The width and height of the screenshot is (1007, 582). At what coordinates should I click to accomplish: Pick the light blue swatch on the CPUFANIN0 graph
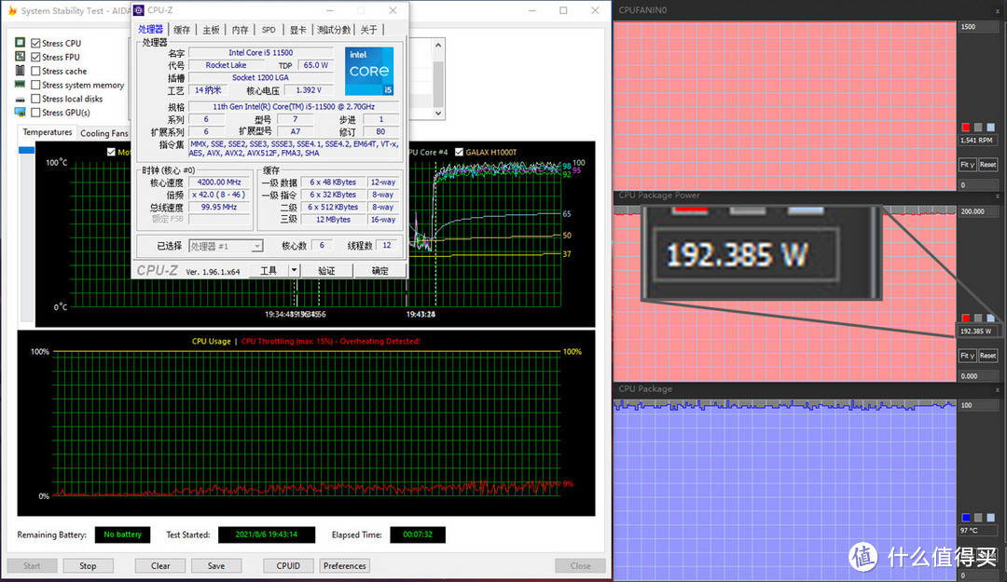tap(991, 127)
